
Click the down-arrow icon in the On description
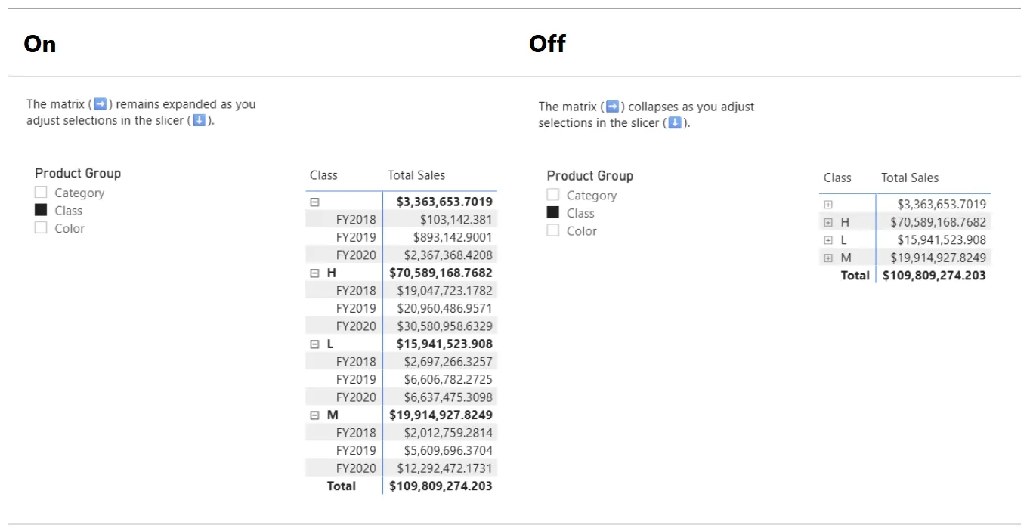199,120
